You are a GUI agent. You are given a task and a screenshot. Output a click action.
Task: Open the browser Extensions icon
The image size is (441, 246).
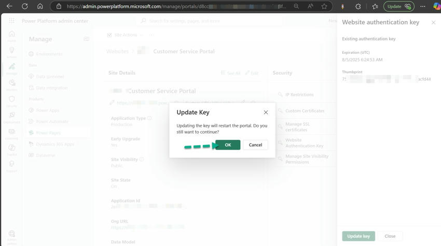tap(358, 6)
